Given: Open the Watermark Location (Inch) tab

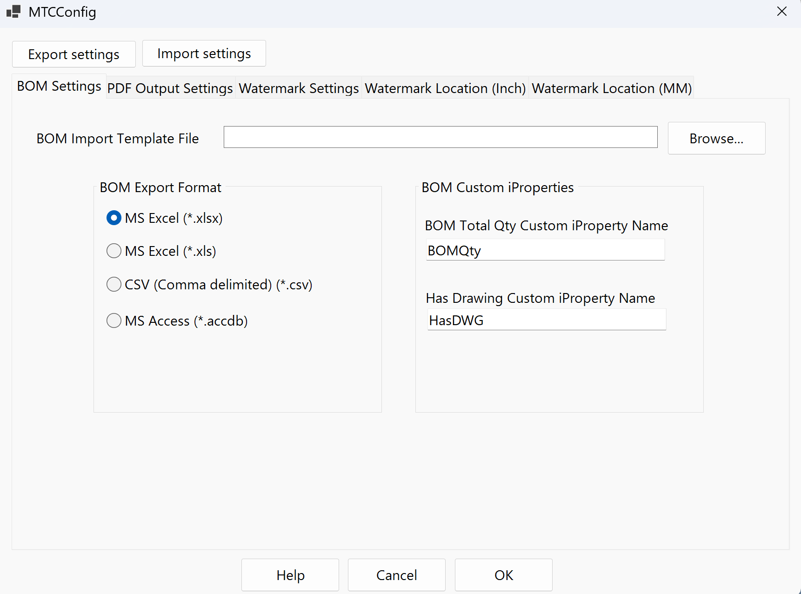Looking at the screenshot, I should tap(445, 88).
